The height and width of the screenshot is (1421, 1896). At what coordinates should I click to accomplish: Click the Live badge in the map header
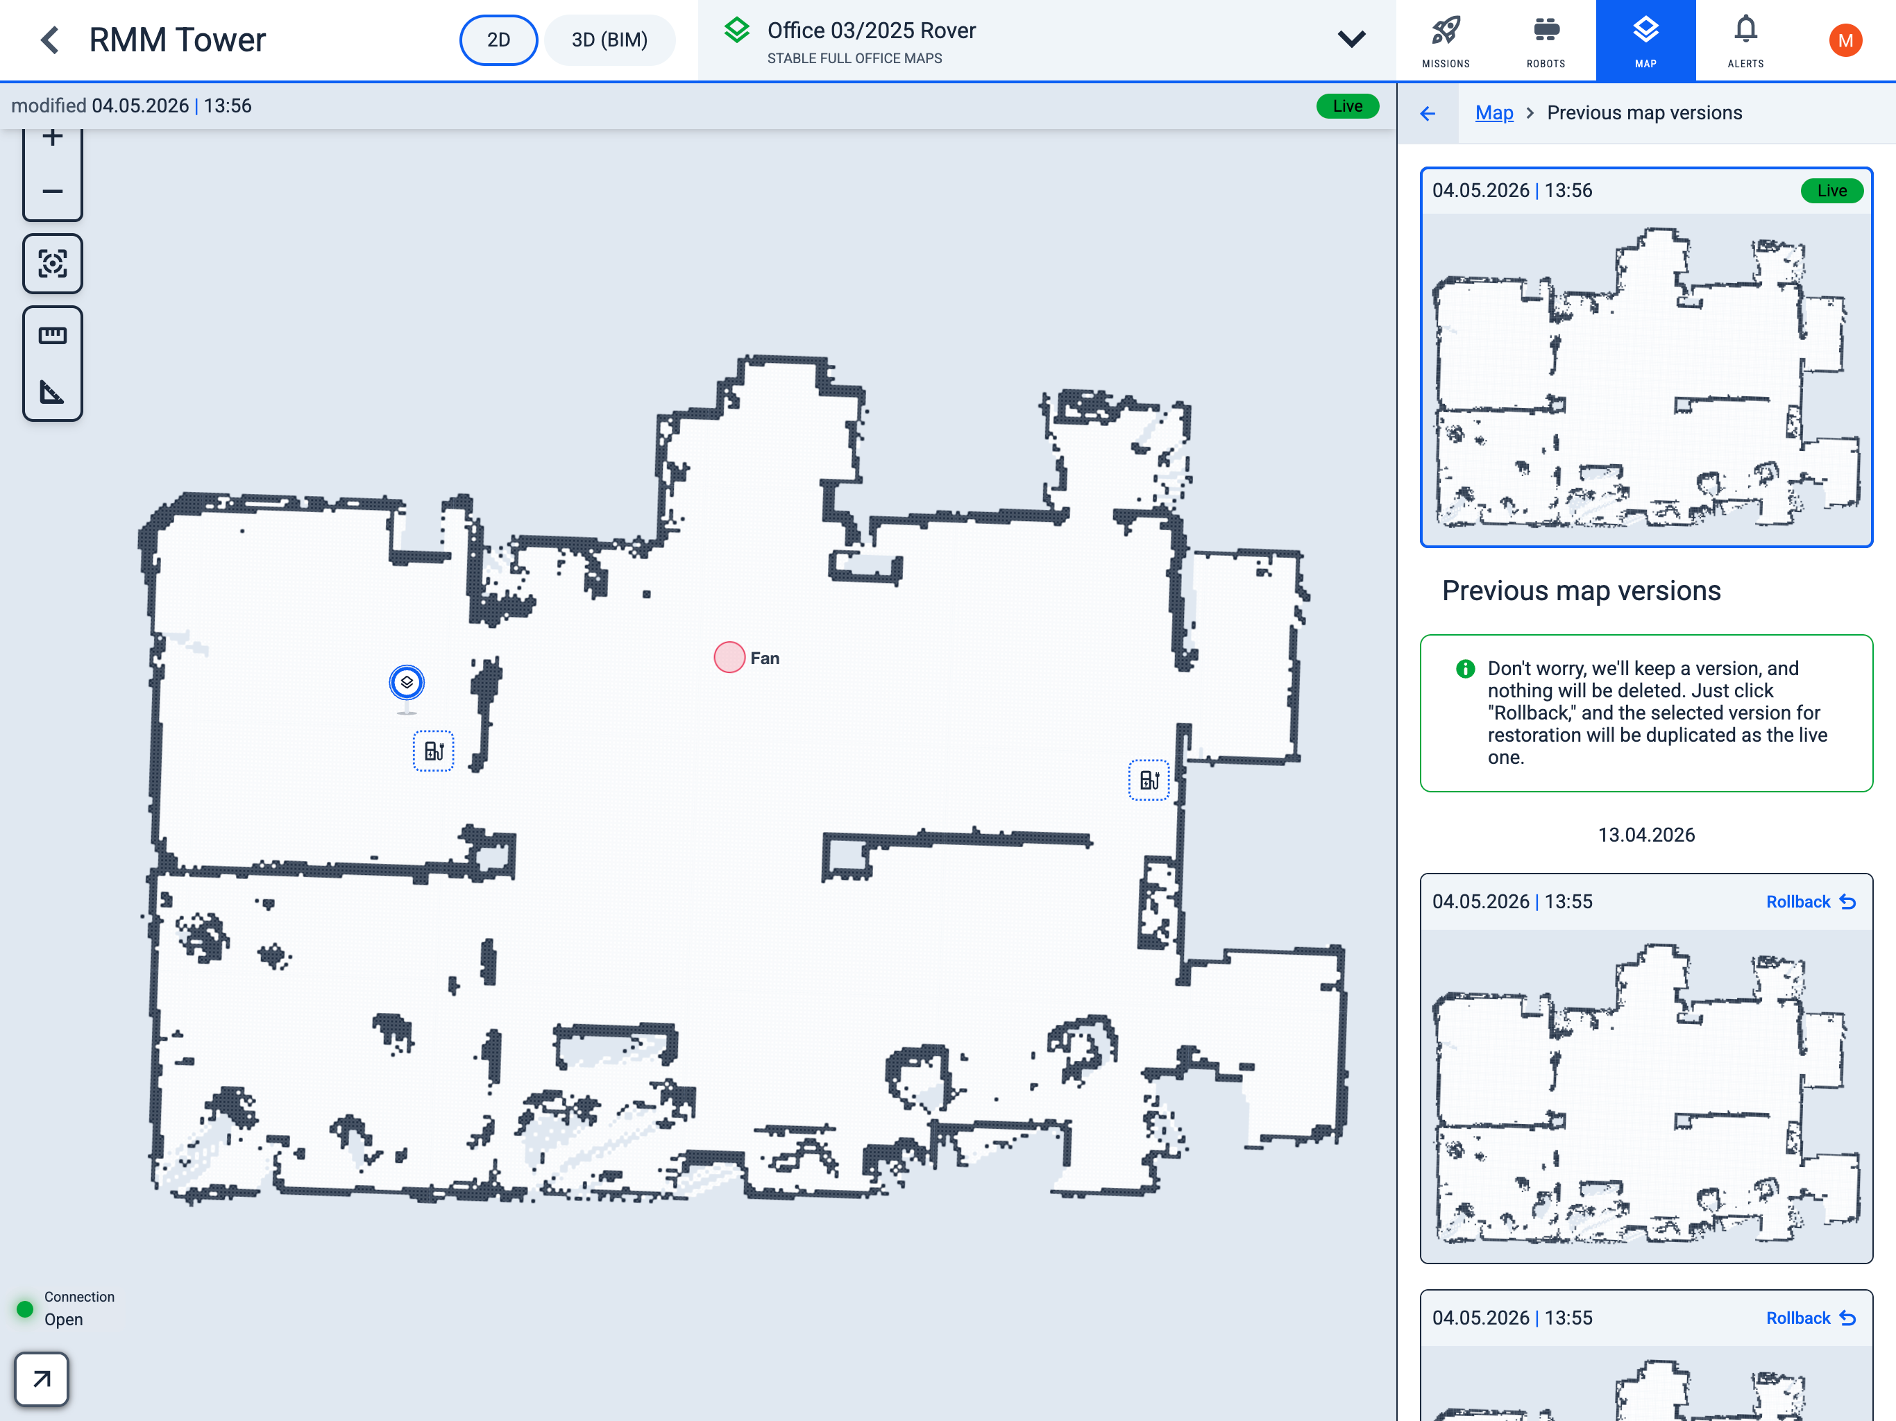[x=1348, y=105]
